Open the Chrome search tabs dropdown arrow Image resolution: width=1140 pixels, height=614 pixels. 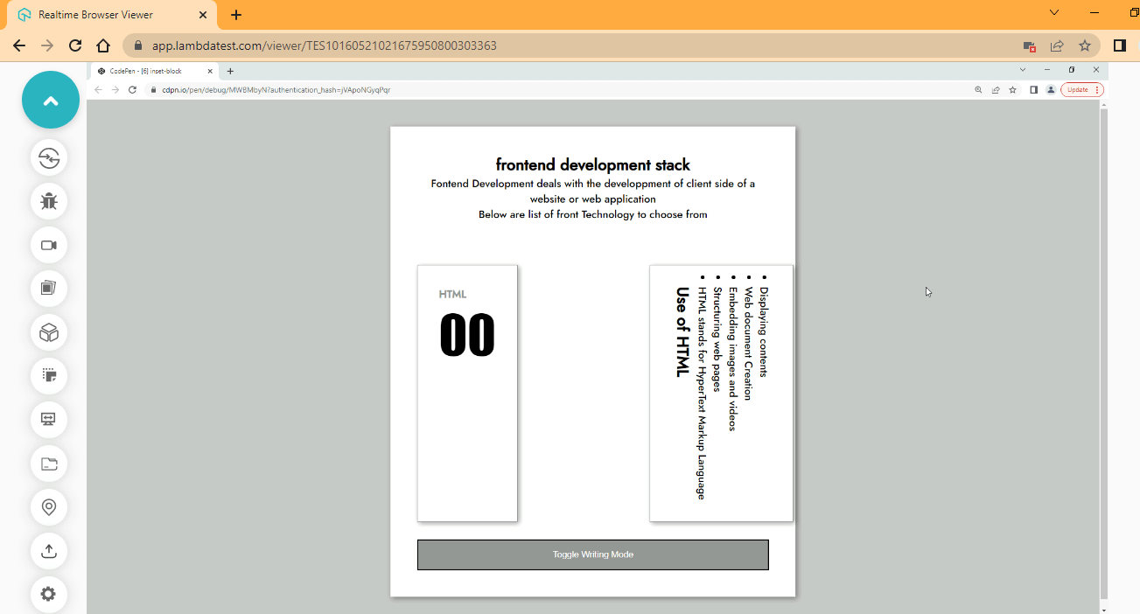(x=1053, y=14)
